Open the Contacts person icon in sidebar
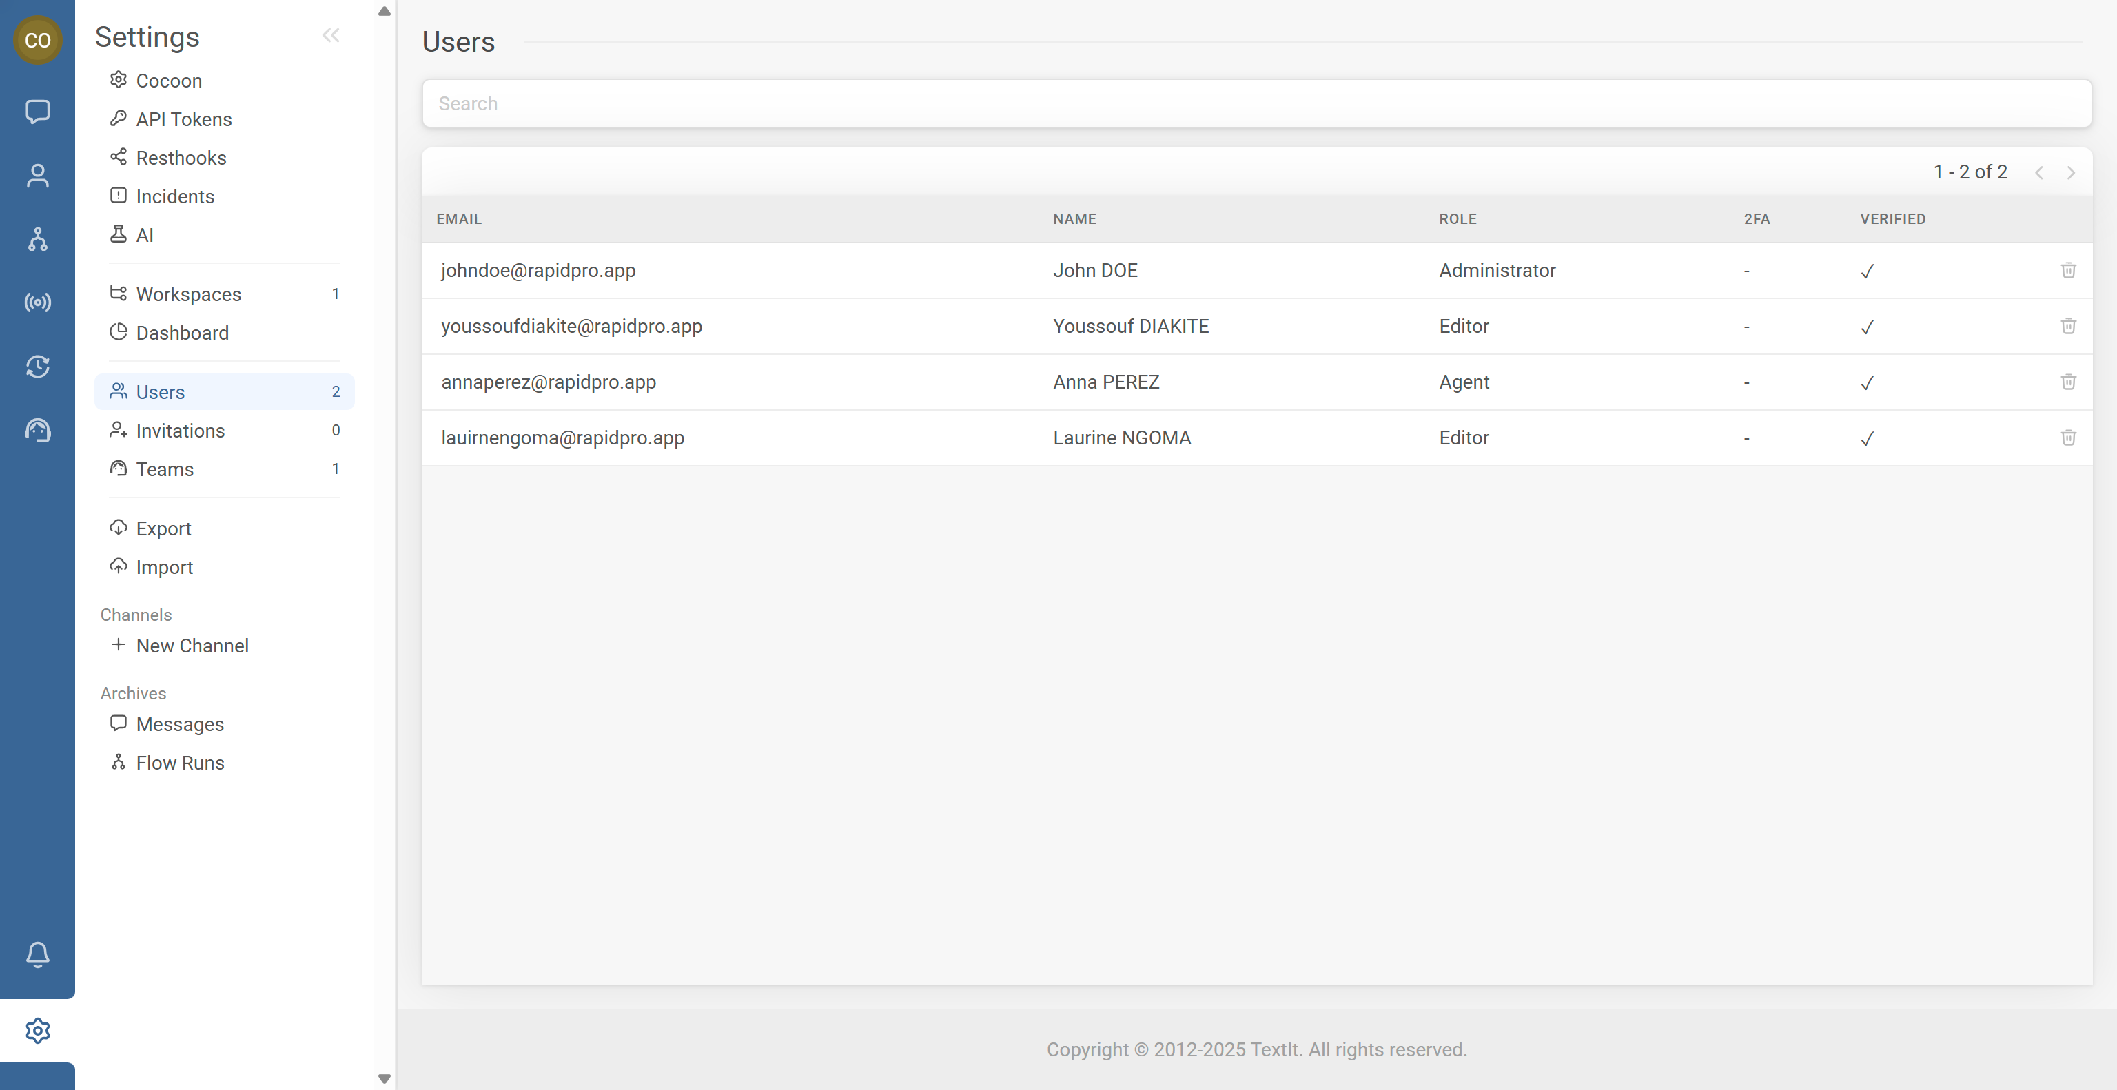The height and width of the screenshot is (1090, 2117). pos(38,175)
